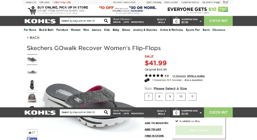Open the Jewelry & Watches menu

point(145,30)
